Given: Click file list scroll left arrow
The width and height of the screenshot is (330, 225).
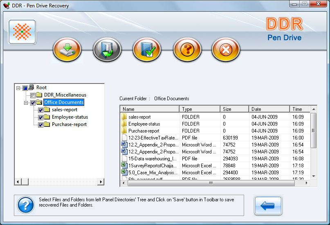Looking at the screenshot, I should 123,183.
